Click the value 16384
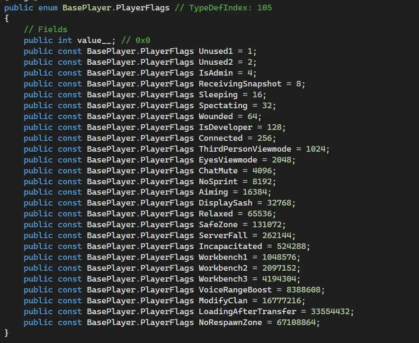The image size is (419, 343). click(x=255, y=192)
